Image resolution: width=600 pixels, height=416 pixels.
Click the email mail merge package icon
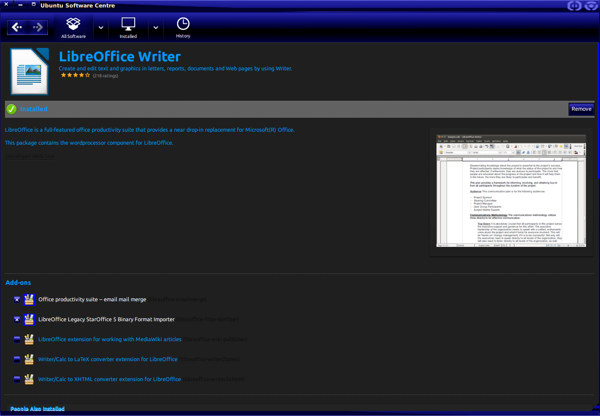pos(28,299)
